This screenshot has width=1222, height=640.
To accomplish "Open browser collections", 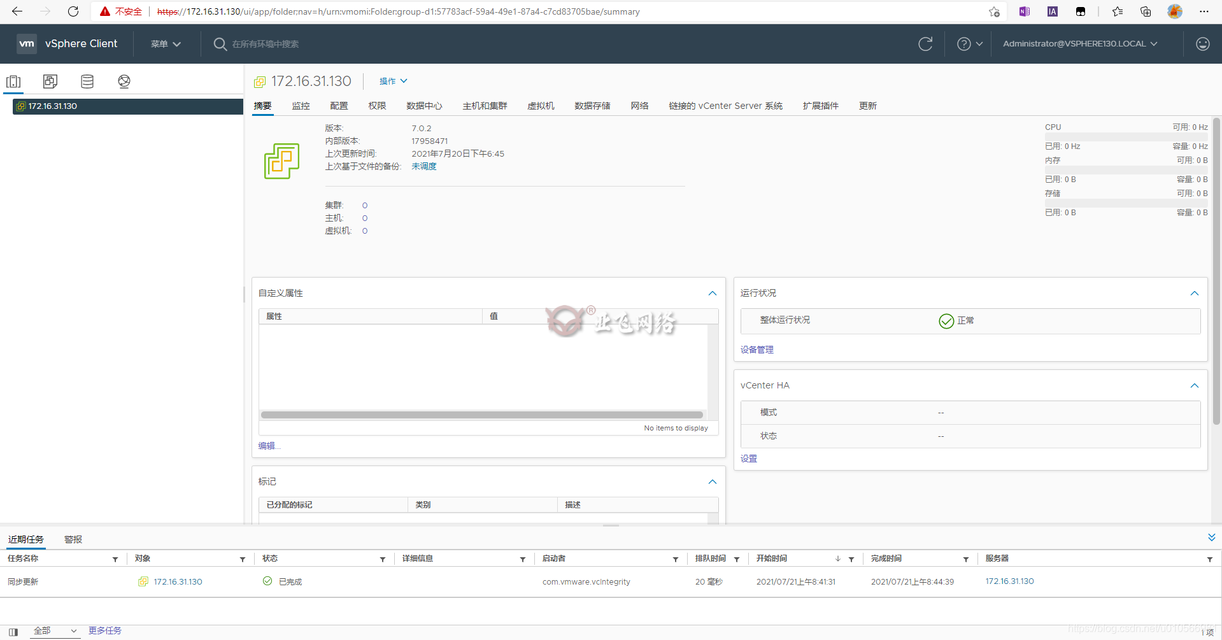I will [1146, 11].
